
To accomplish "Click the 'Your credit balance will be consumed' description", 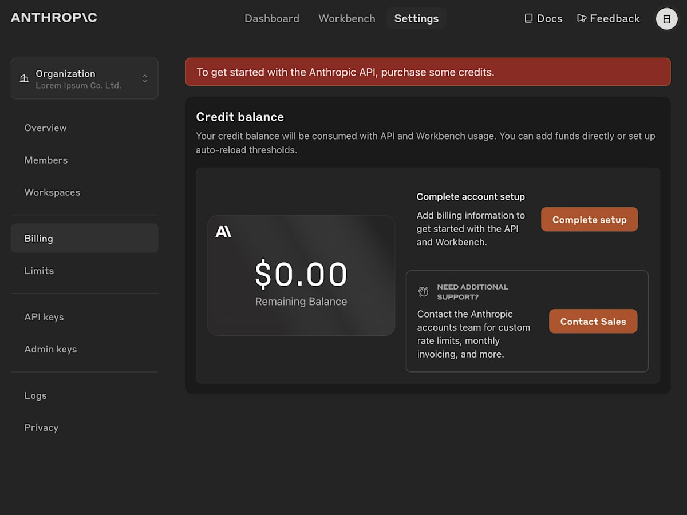I will click(x=425, y=143).
